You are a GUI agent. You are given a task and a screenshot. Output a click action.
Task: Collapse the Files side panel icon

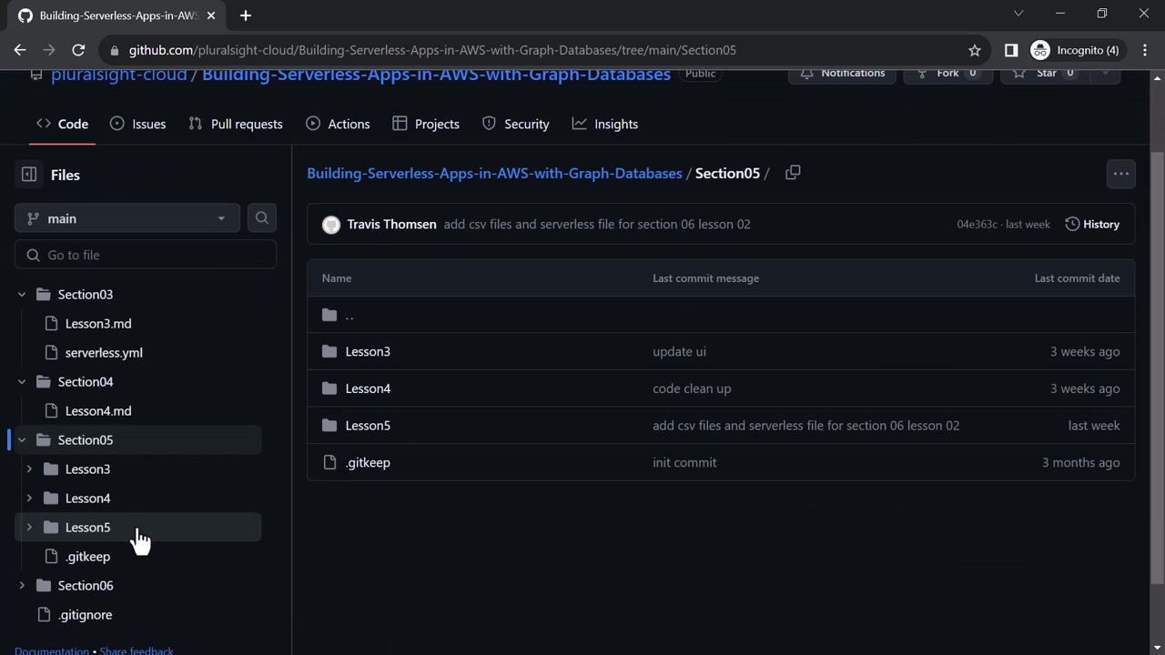(x=29, y=175)
